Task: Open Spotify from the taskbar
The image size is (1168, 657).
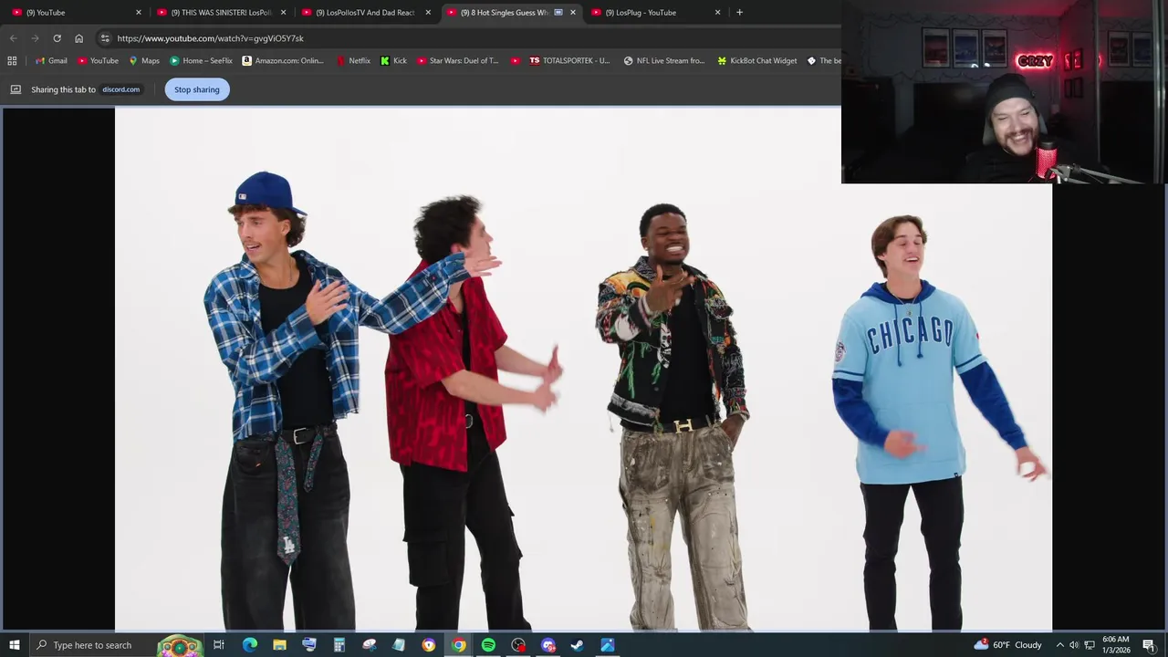Action: tap(488, 645)
